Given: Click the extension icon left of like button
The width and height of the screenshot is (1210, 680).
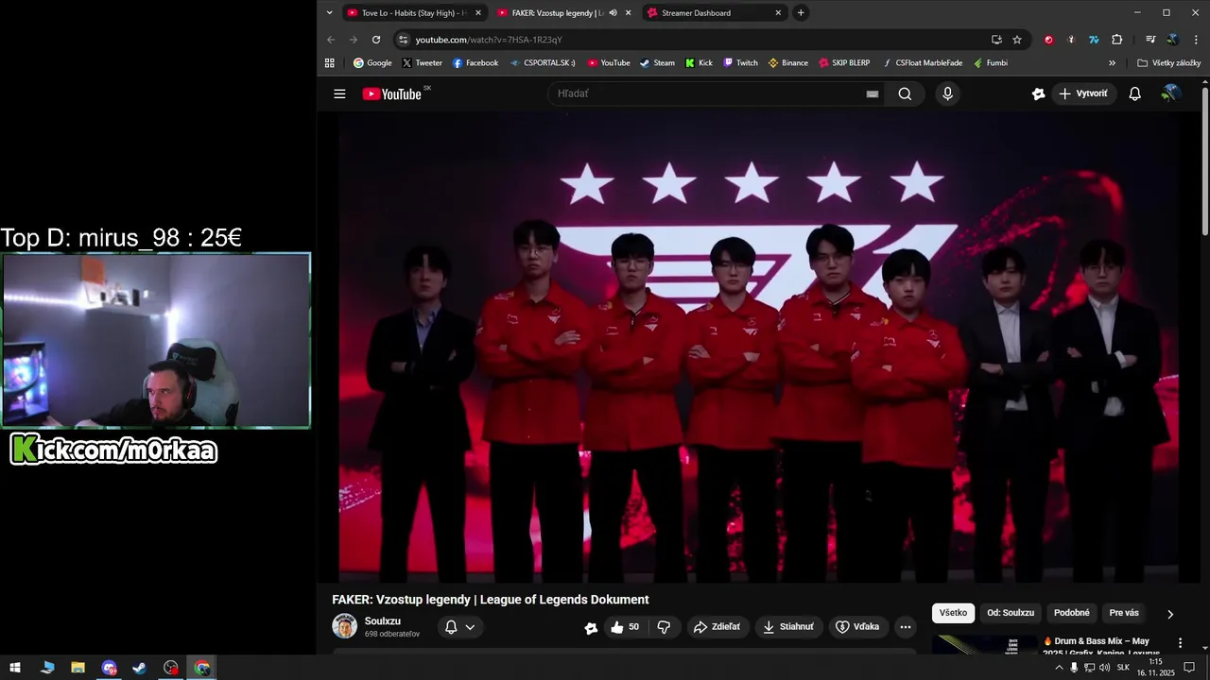Looking at the screenshot, I should [x=591, y=628].
